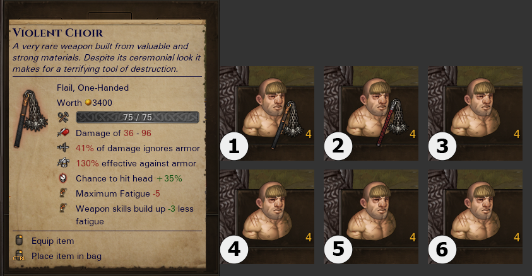
Task: Pick portrait number 5 thumbnail
Action: (x=371, y=217)
